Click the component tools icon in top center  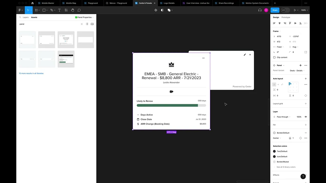[156, 10]
